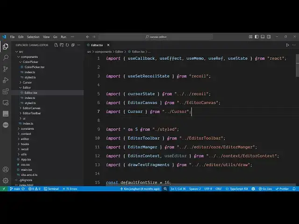Open the Explorer view in activity bar
The width and height of the screenshot is (299, 224).
6,46
